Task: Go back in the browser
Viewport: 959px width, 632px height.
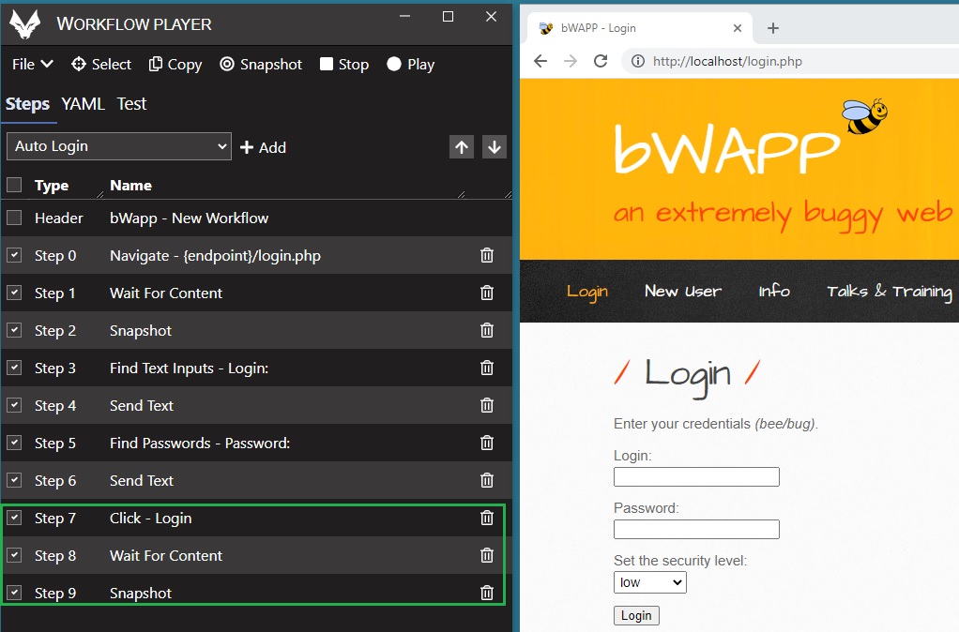Action: (540, 61)
